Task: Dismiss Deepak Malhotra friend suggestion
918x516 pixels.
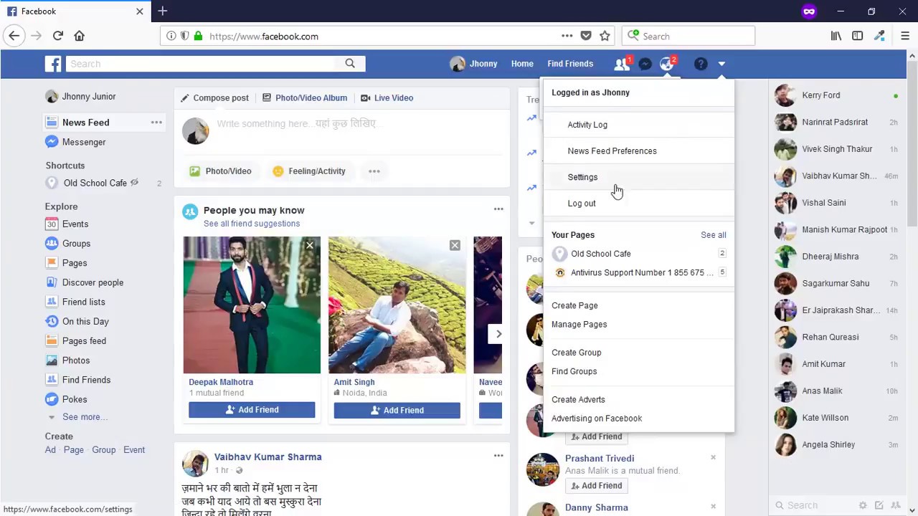Action: pos(310,245)
